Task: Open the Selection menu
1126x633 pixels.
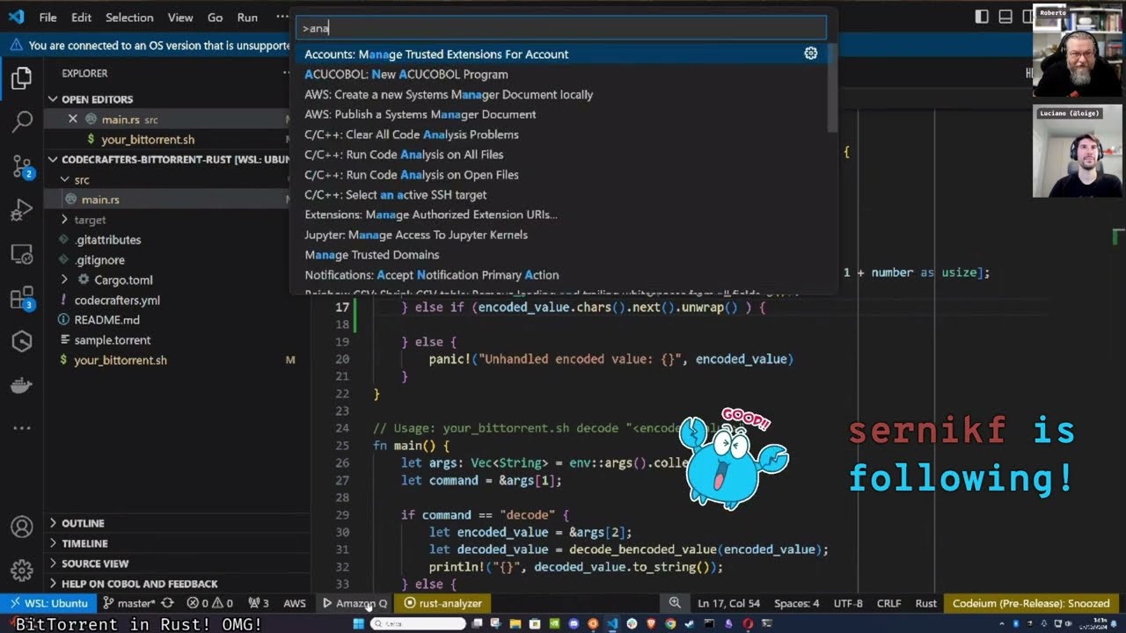Action: click(x=129, y=17)
